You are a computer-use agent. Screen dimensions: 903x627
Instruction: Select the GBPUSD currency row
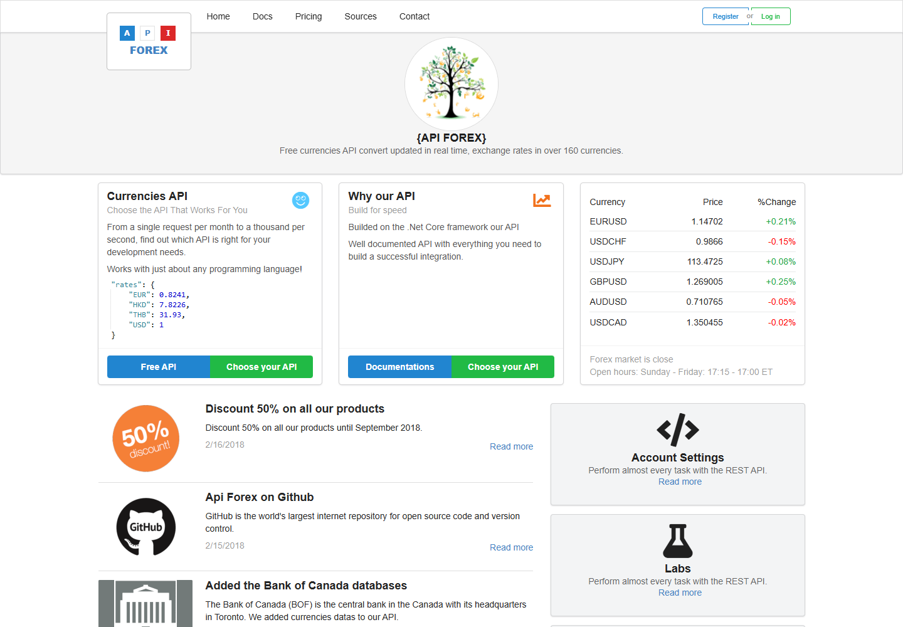coord(693,282)
